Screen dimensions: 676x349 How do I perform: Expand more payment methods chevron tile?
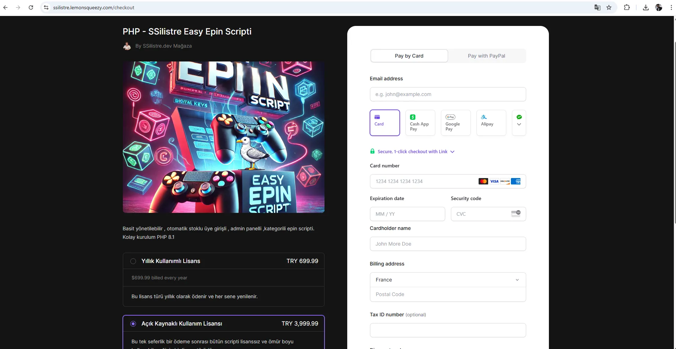tap(519, 123)
